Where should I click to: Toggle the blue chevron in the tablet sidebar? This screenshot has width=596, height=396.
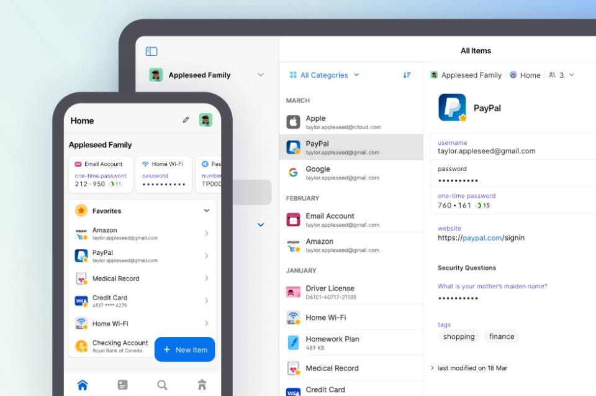261,224
